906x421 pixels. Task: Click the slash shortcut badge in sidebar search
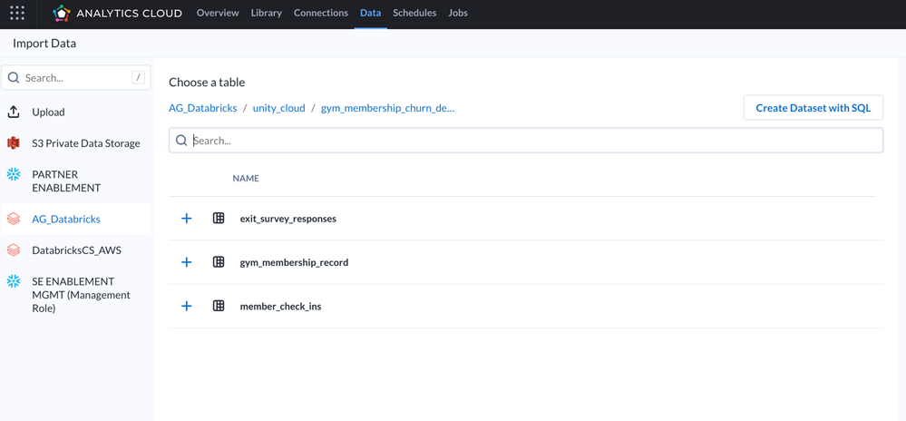pos(138,77)
